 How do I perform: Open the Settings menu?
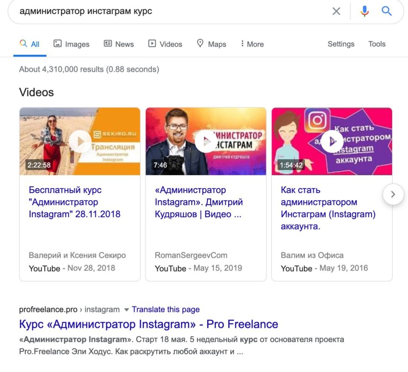pyautogui.click(x=340, y=44)
